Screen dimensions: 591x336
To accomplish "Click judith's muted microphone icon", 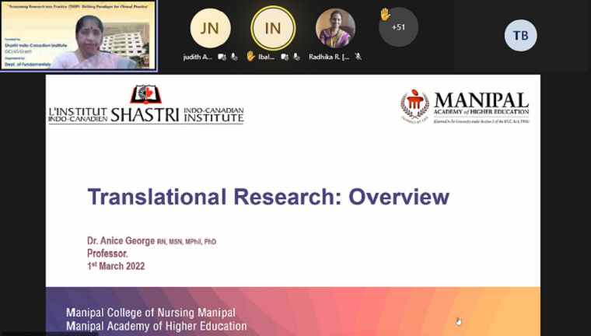I will tap(233, 57).
